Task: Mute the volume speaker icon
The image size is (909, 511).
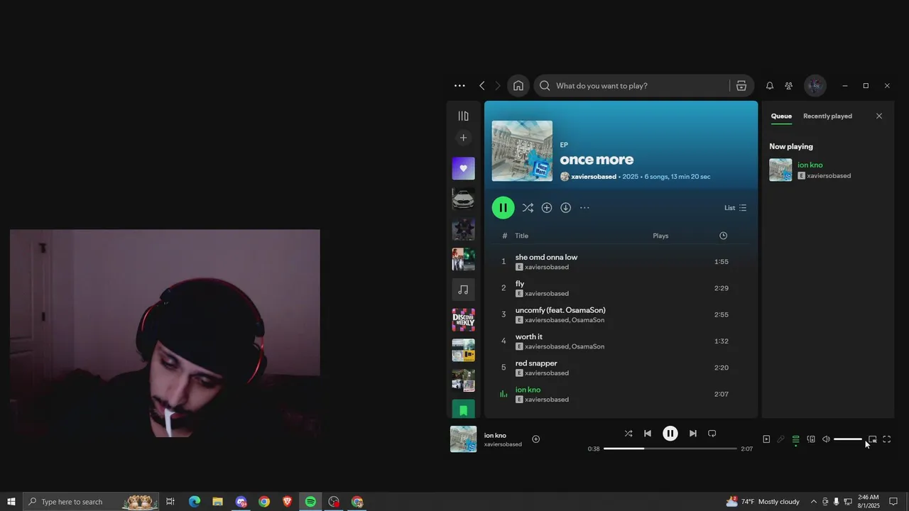Action: click(826, 439)
